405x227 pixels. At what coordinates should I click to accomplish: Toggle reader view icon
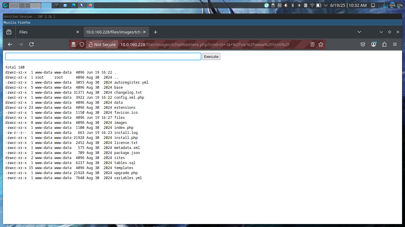tap(312, 44)
